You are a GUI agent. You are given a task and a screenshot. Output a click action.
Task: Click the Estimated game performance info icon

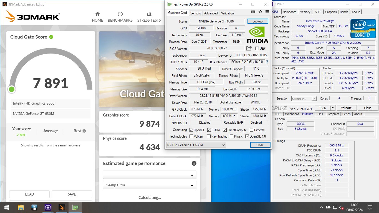194,163
